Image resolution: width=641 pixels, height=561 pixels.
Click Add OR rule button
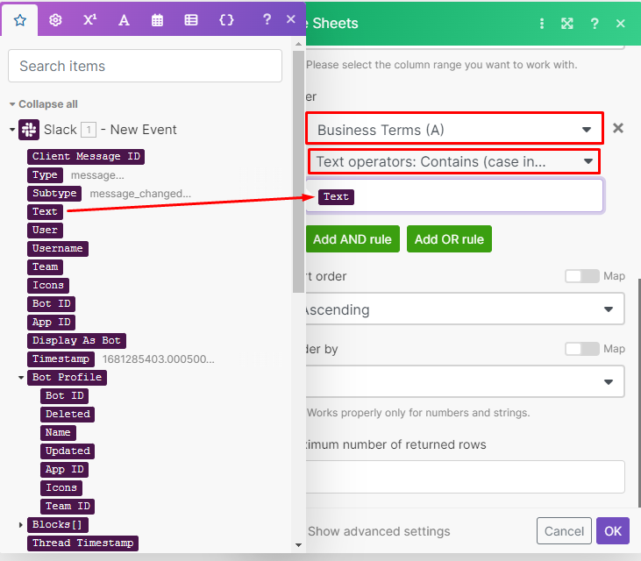449,239
